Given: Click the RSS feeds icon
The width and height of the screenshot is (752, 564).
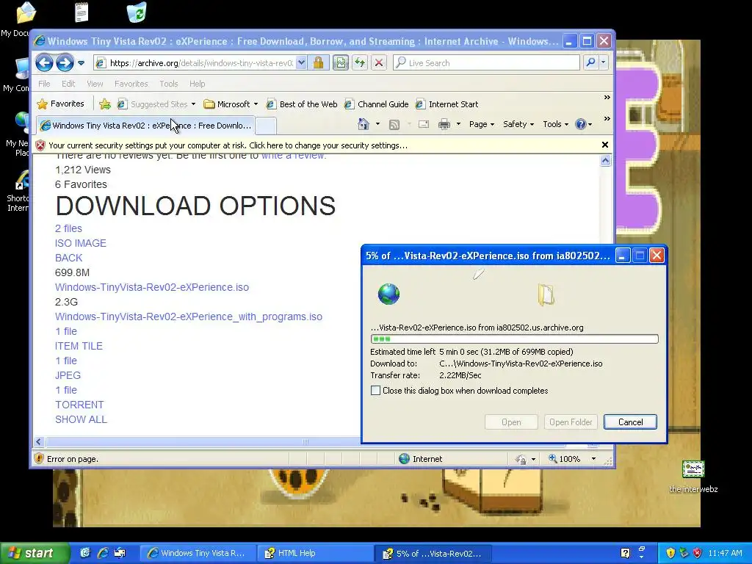Looking at the screenshot, I should point(394,125).
